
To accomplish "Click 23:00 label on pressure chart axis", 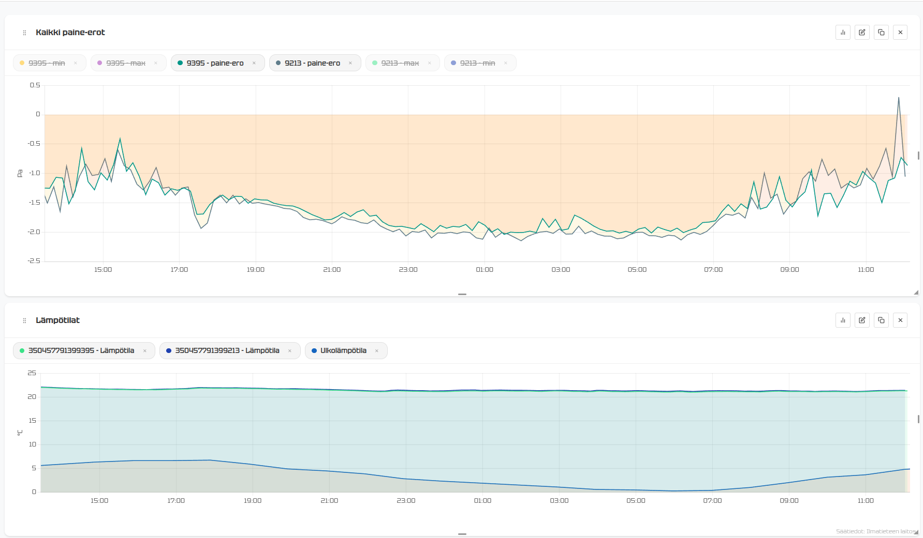I will (x=408, y=270).
